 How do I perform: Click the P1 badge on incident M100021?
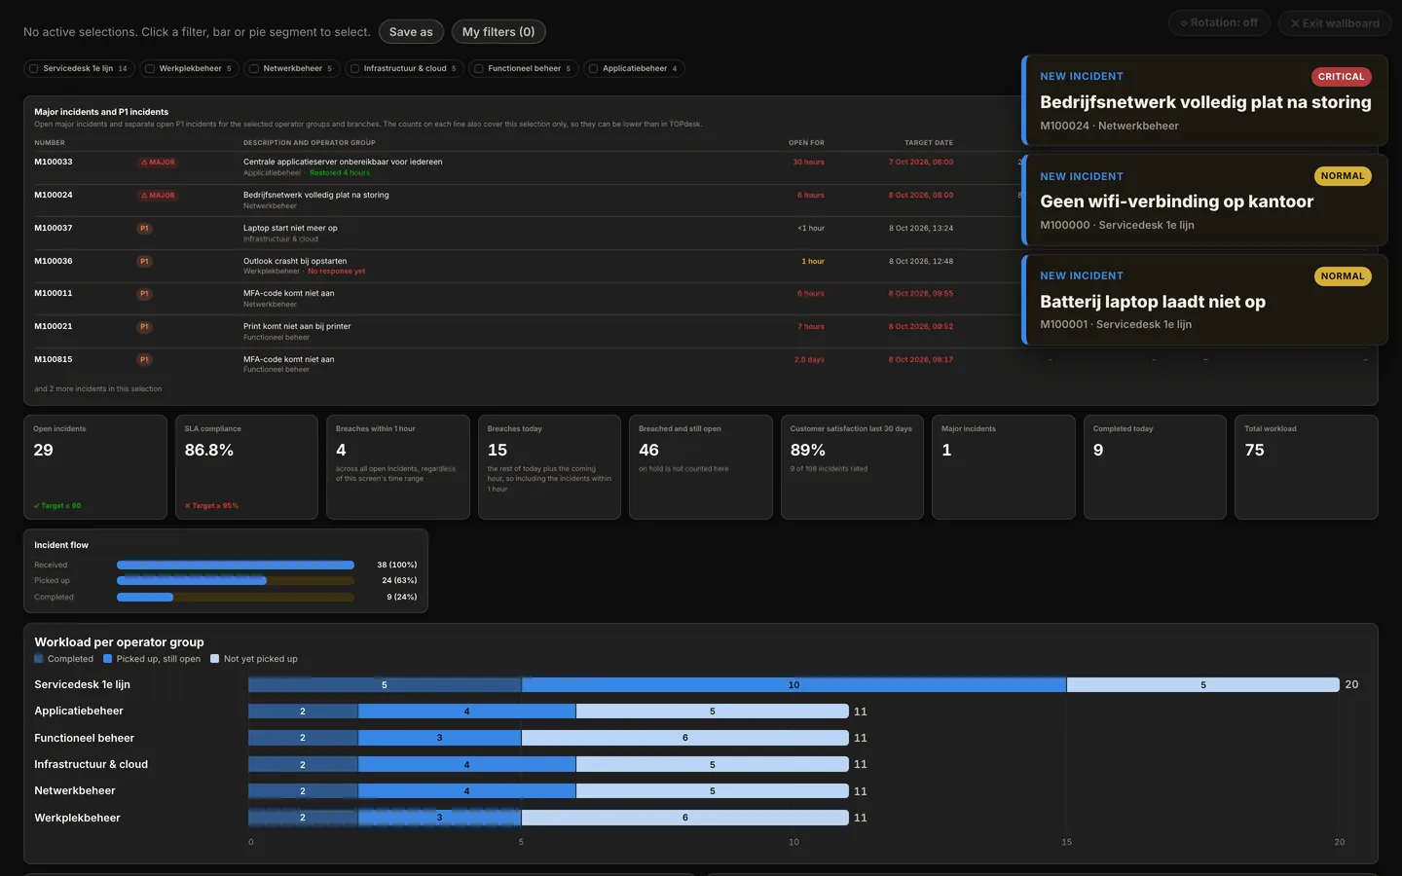(144, 327)
